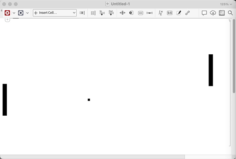The height and width of the screenshot is (159, 236).
Task: Click the three-dots box toolbar icon
Action: tap(140, 13)
